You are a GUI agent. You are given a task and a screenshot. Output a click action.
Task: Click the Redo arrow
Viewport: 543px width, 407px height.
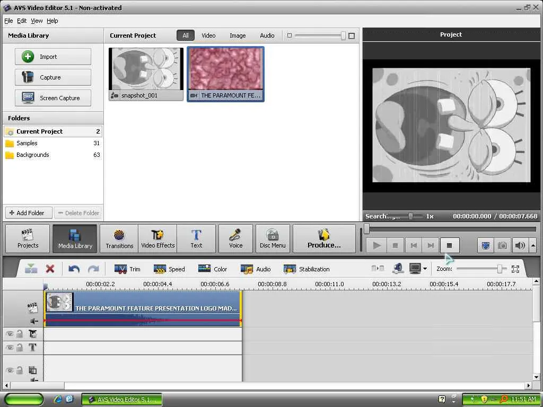(x=93, y=269)
